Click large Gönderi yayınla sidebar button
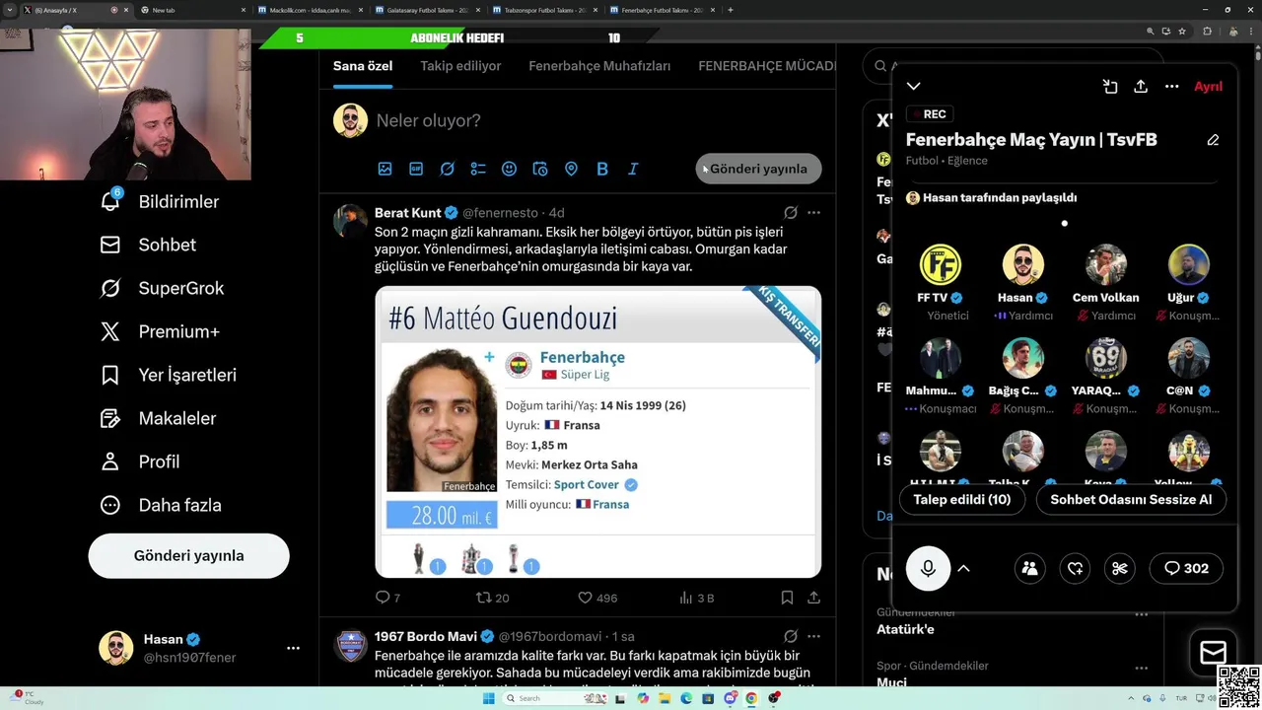The width and height of the screenshot is (1262, 710). (x=188, y=555)
